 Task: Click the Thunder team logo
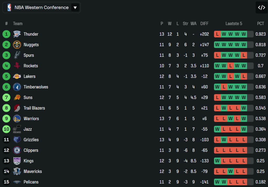click(x=17, y=34)
